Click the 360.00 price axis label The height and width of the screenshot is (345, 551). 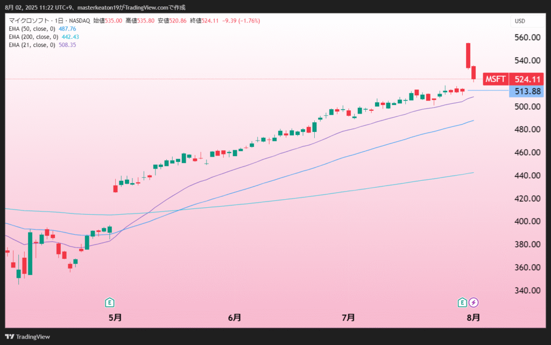coord(527,267)
